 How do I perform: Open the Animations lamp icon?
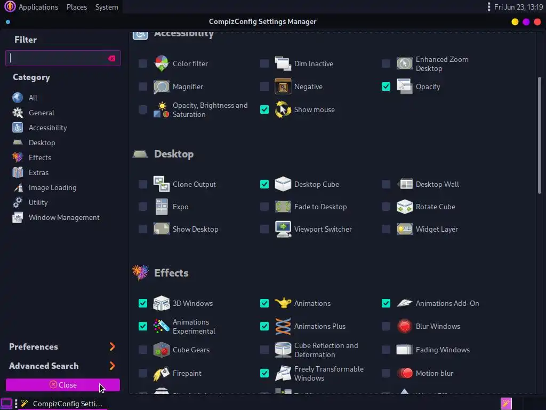(x=283, y=303)
